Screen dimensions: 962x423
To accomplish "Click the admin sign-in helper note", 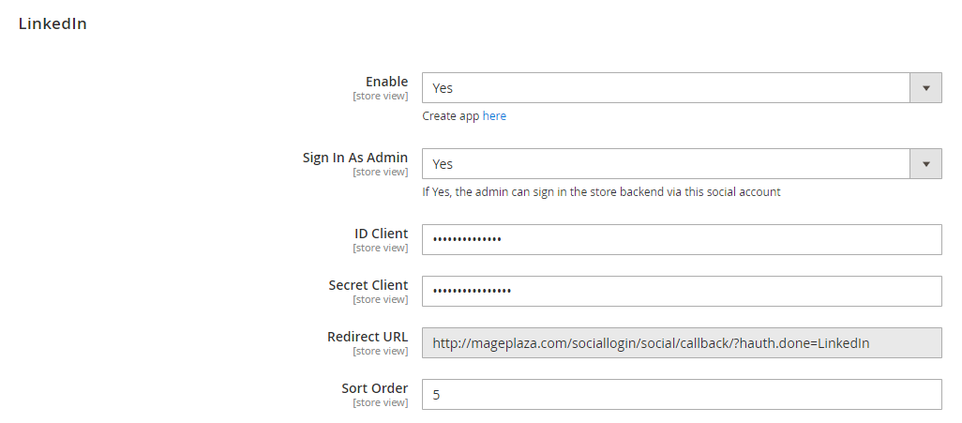I will 601,192.
